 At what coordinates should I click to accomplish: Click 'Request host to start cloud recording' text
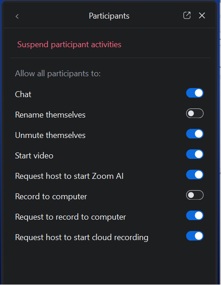82,237
